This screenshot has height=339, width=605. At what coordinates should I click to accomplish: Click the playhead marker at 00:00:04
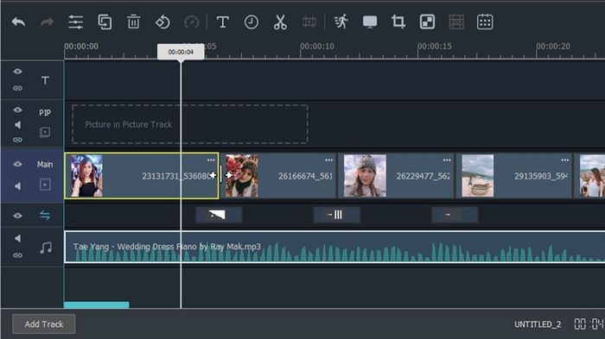181,52
